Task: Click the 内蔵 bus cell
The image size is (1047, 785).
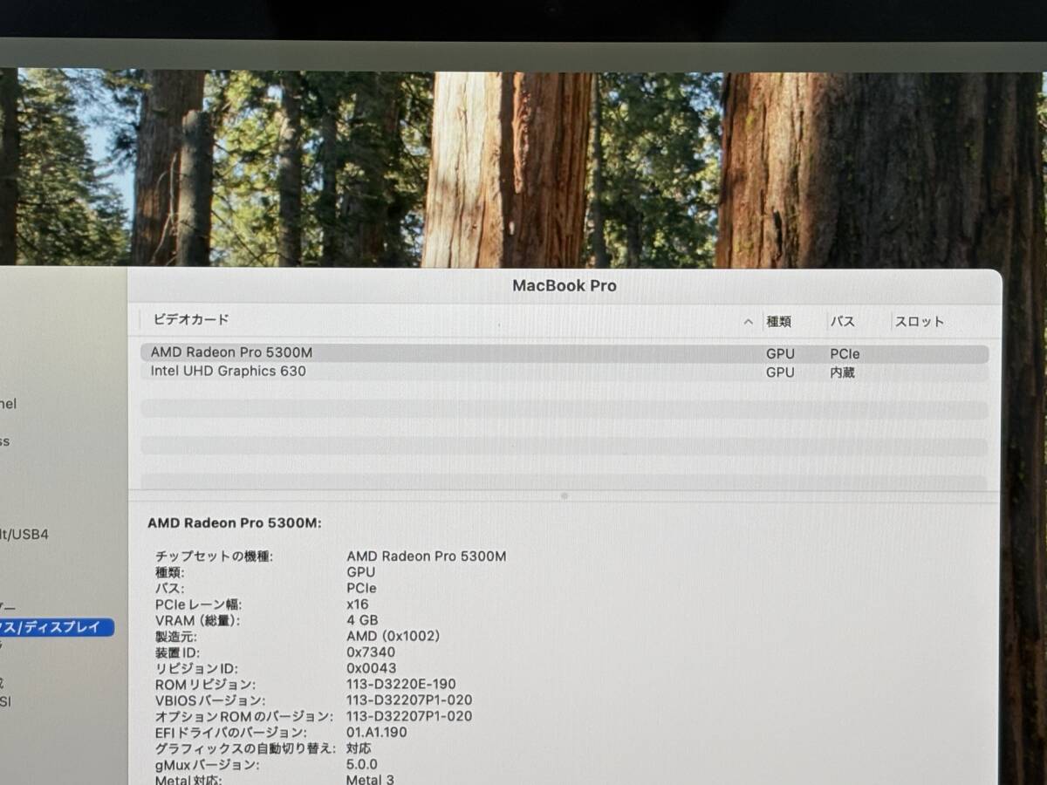Action: click(x=842, y=372)
